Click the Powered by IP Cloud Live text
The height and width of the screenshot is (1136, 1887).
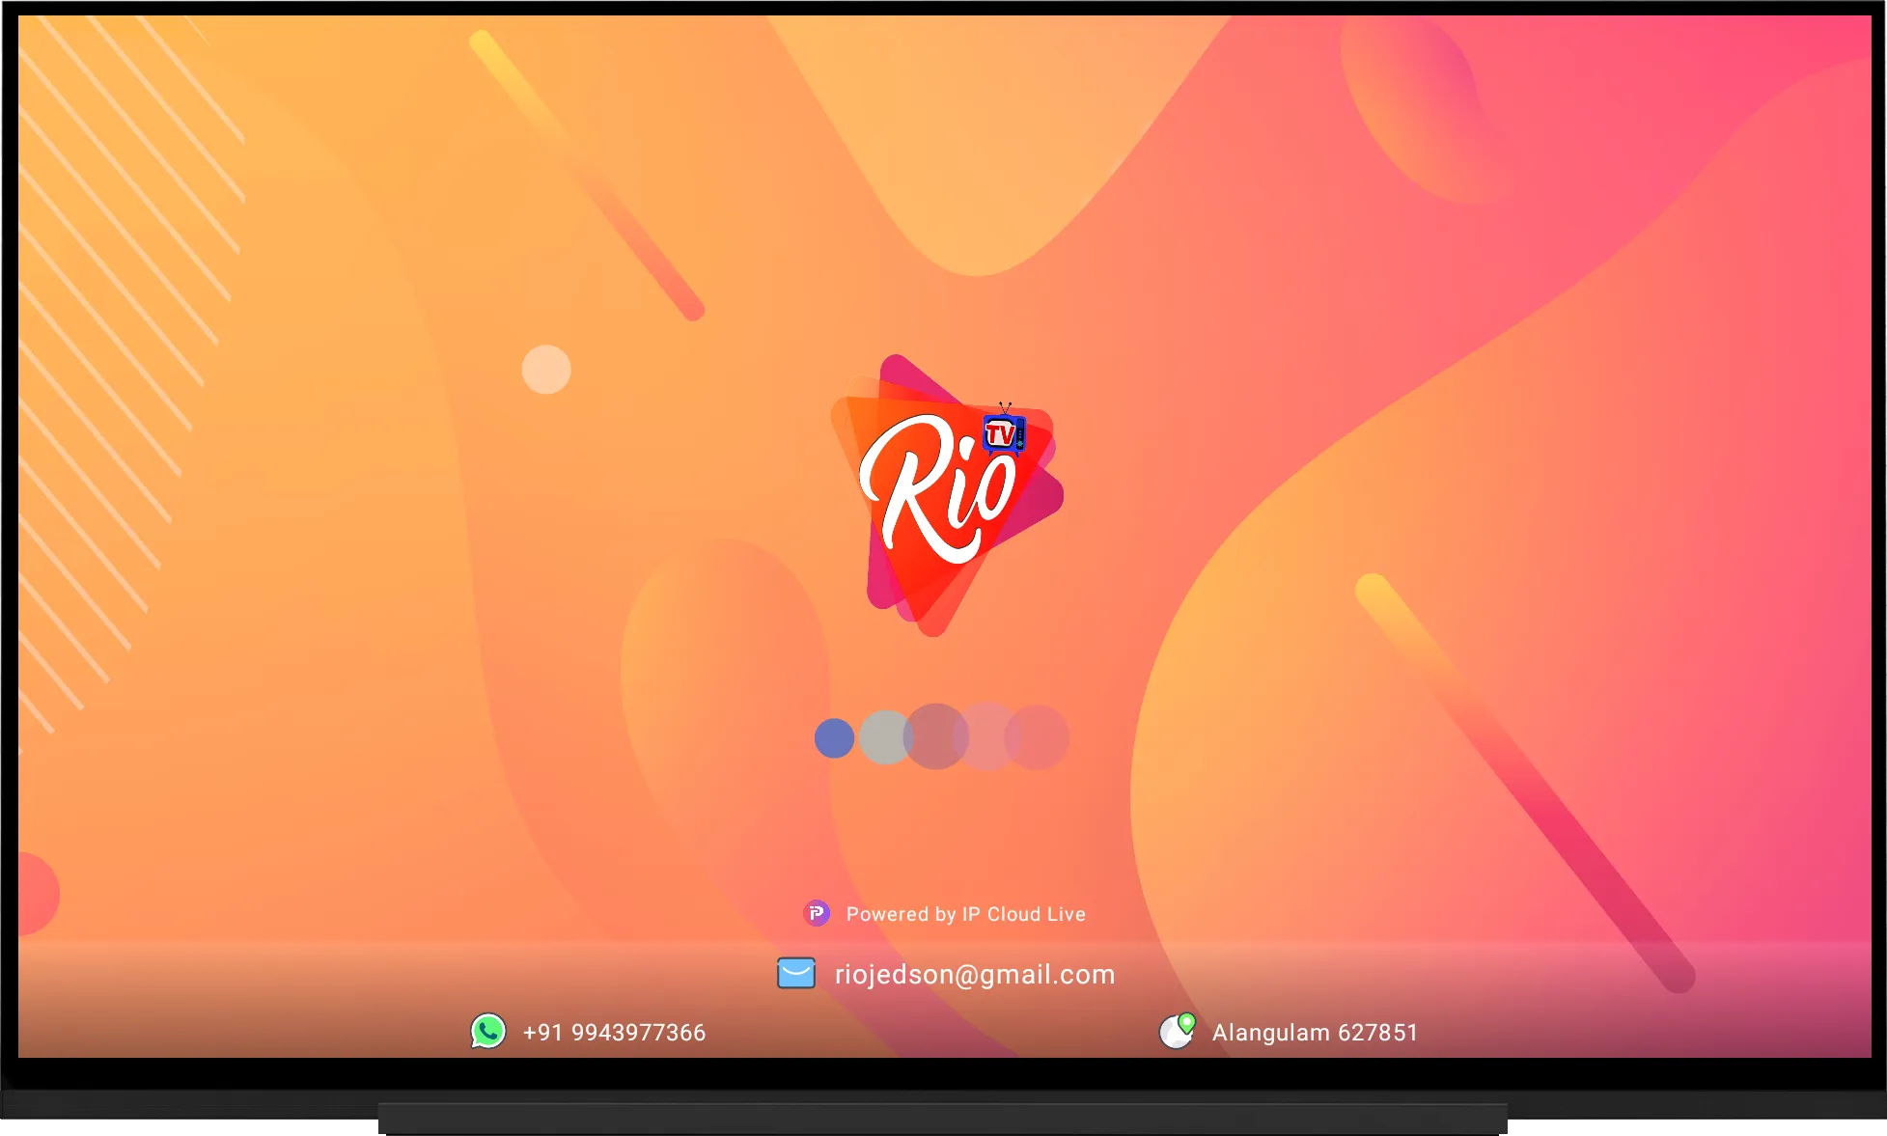tap(966, 914)
